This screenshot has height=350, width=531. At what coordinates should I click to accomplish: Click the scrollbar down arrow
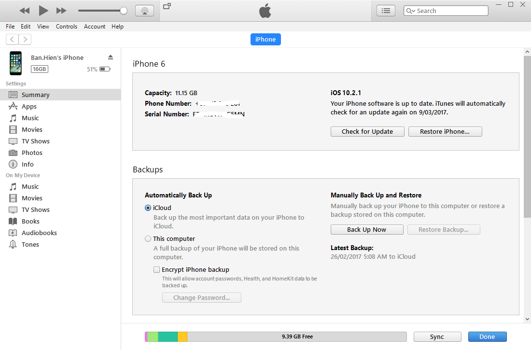(527, 319)
